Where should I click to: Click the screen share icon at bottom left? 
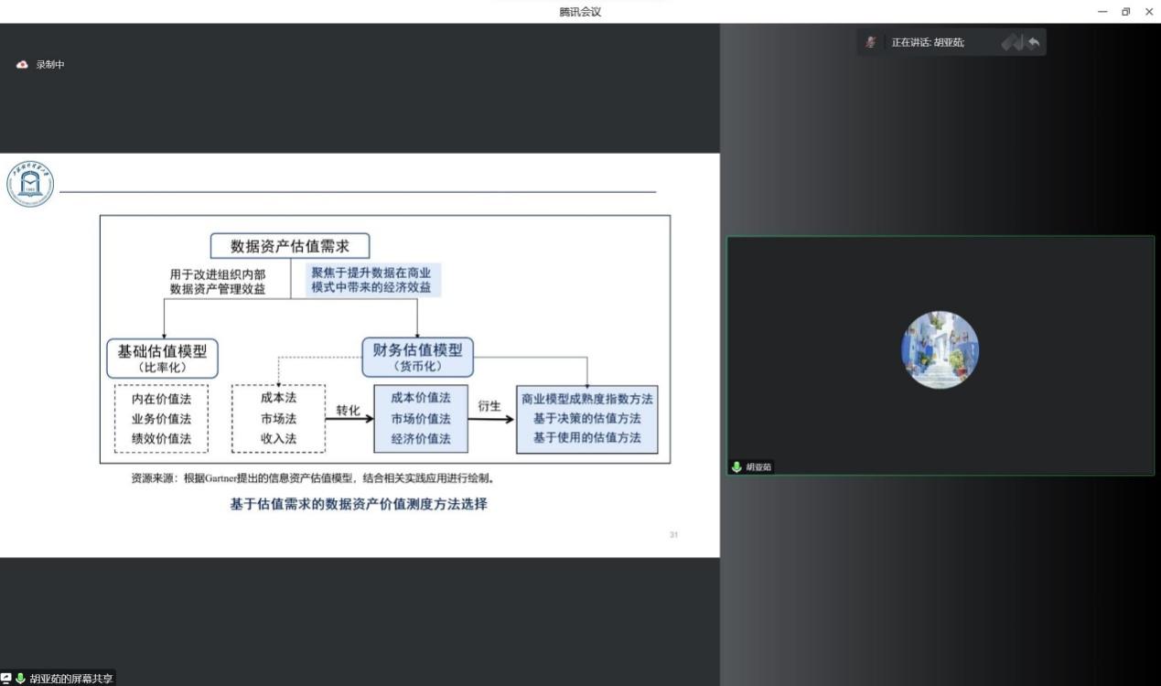(x=6, y=679)
